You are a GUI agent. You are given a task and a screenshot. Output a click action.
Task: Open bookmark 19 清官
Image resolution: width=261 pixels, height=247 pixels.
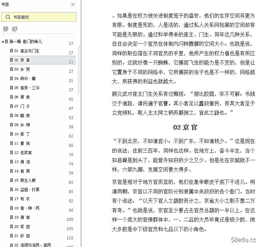pos(22,217)
